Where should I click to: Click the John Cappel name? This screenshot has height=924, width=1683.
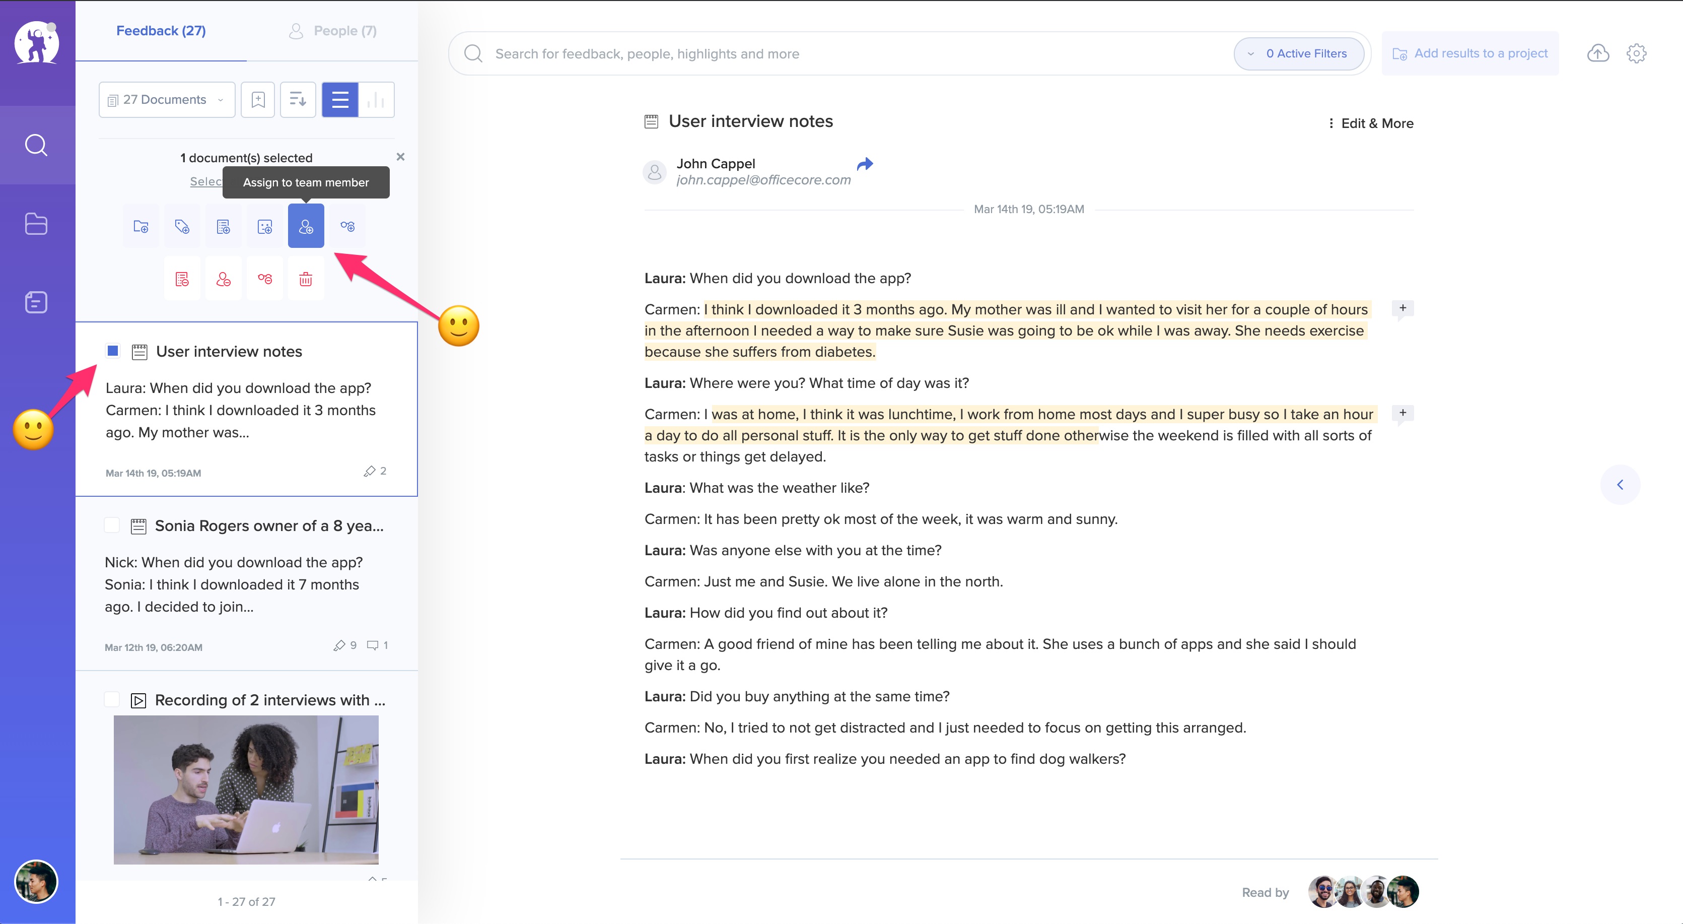pyautogui.click(x=716, y=163)
